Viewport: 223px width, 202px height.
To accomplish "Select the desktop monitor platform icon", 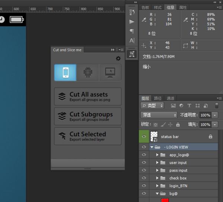I will point(110,73).
